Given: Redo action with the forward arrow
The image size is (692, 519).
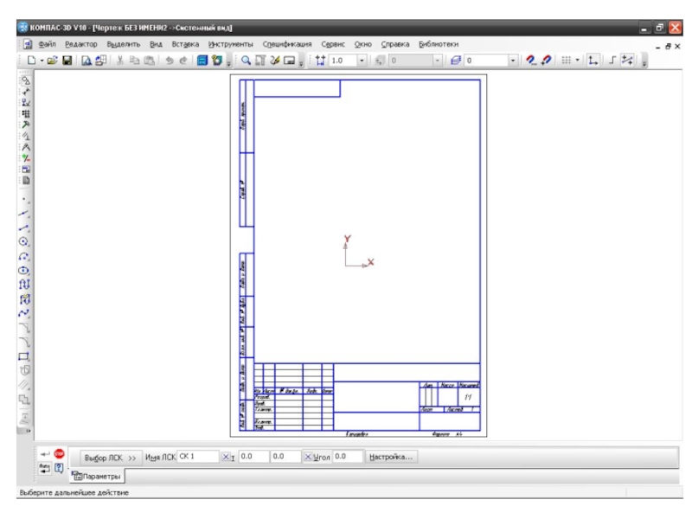Looking at the screenshot, I should [x=183, y=61].
